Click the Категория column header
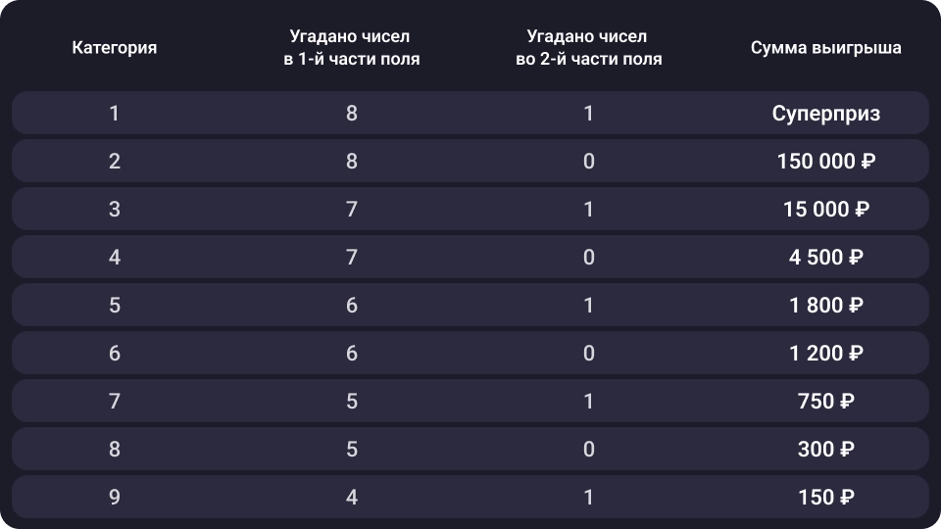Viewport: 941px width, 529px height. 114,48
